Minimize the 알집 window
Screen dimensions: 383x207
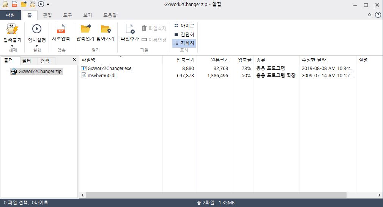click(x=355, y=5)
